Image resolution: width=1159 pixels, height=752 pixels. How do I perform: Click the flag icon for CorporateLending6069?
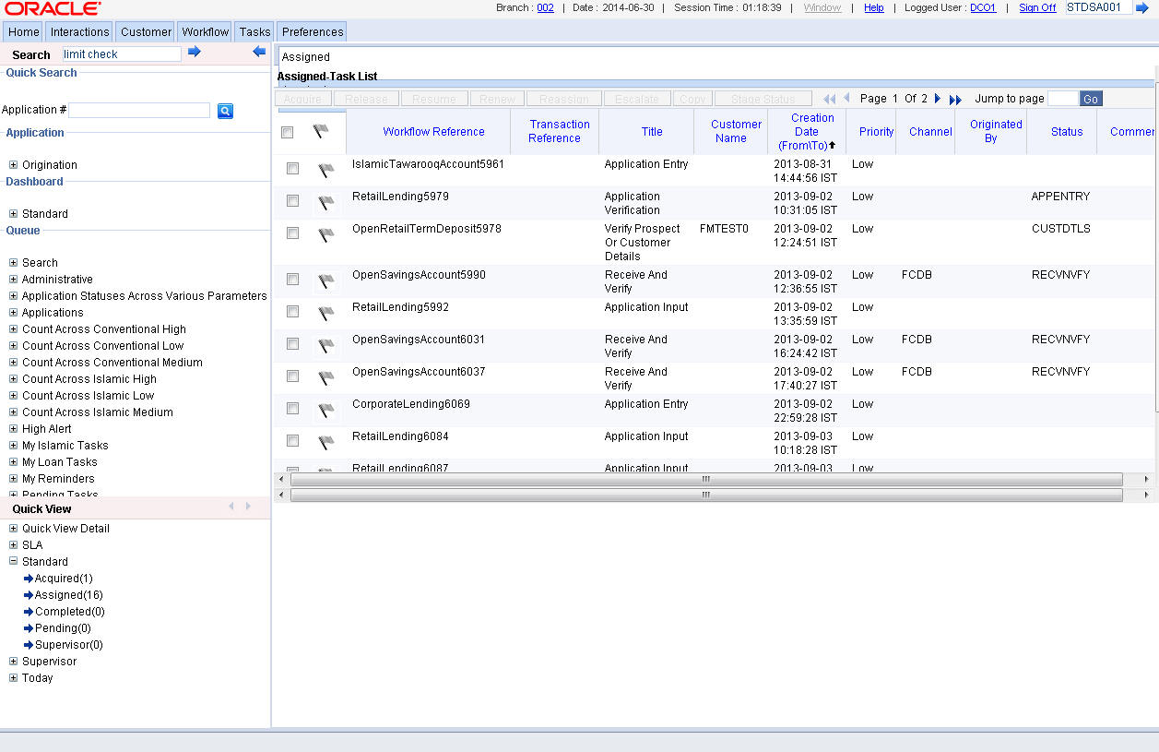point(325,411)
